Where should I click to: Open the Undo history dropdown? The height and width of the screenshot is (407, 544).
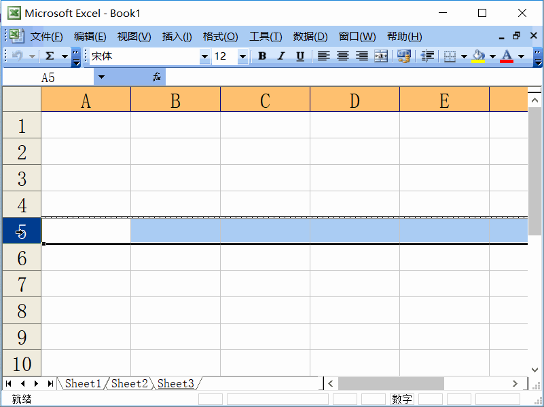pyautogui.click(x=32, y=56)
